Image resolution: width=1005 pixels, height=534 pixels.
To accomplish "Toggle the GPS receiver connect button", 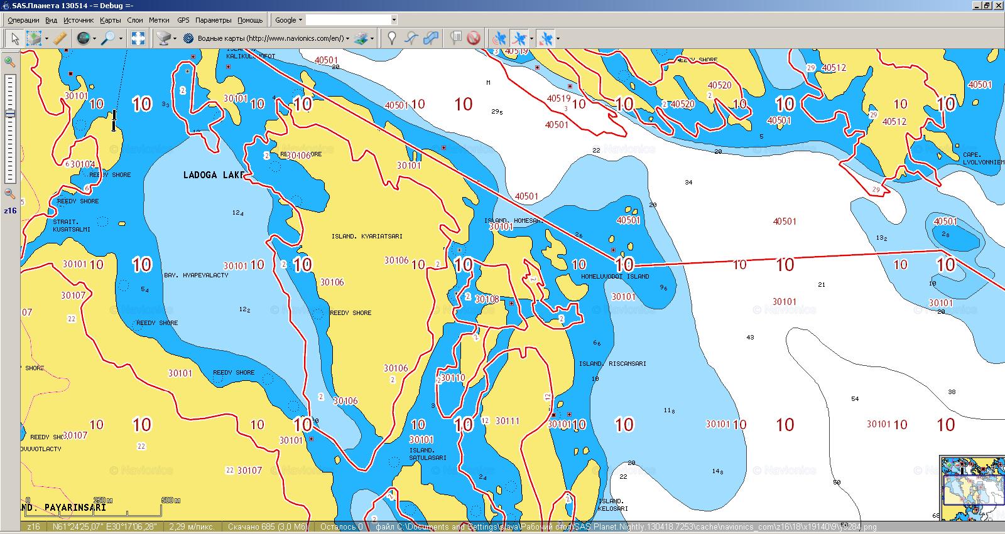I will 499,38.
